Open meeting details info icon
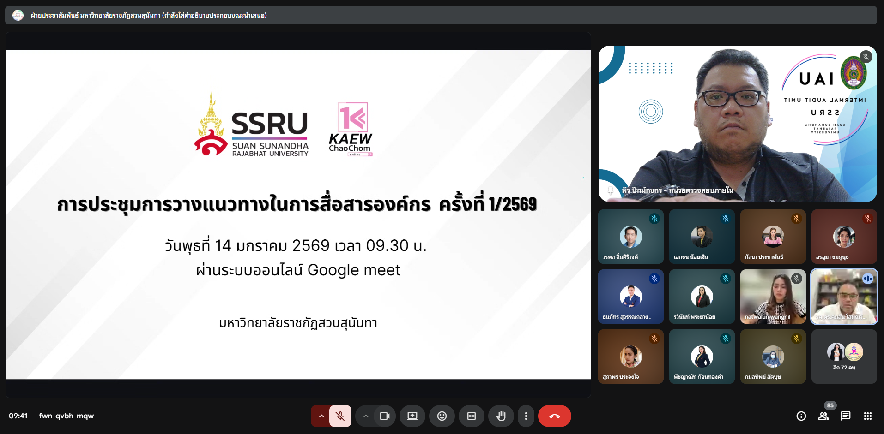884x434 pixels. [801, 416]
